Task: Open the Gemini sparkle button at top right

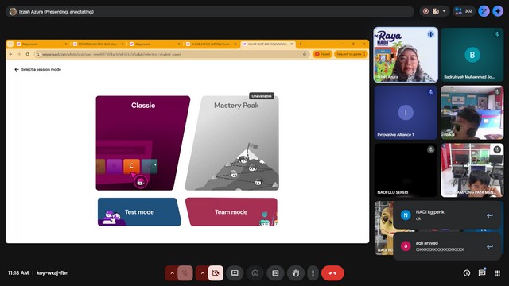Action: [x=498, y=11]
